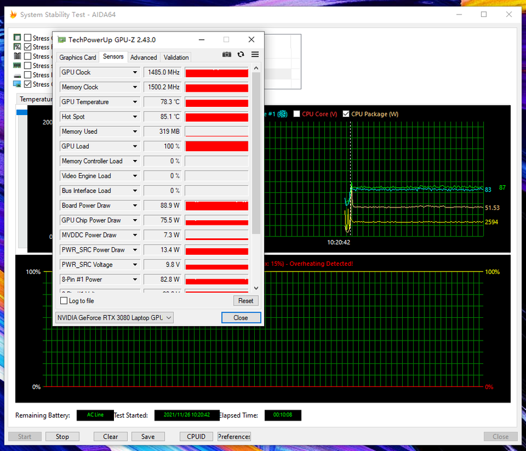Stop the stability test with Stop button
The height and width of the screenshot is (451, 526).
pos(62,436)
